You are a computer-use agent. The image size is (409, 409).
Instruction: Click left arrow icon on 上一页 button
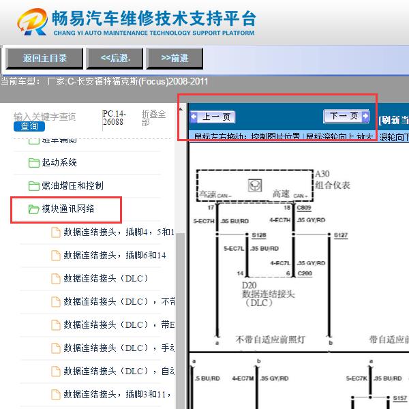(x=194, y=117)
